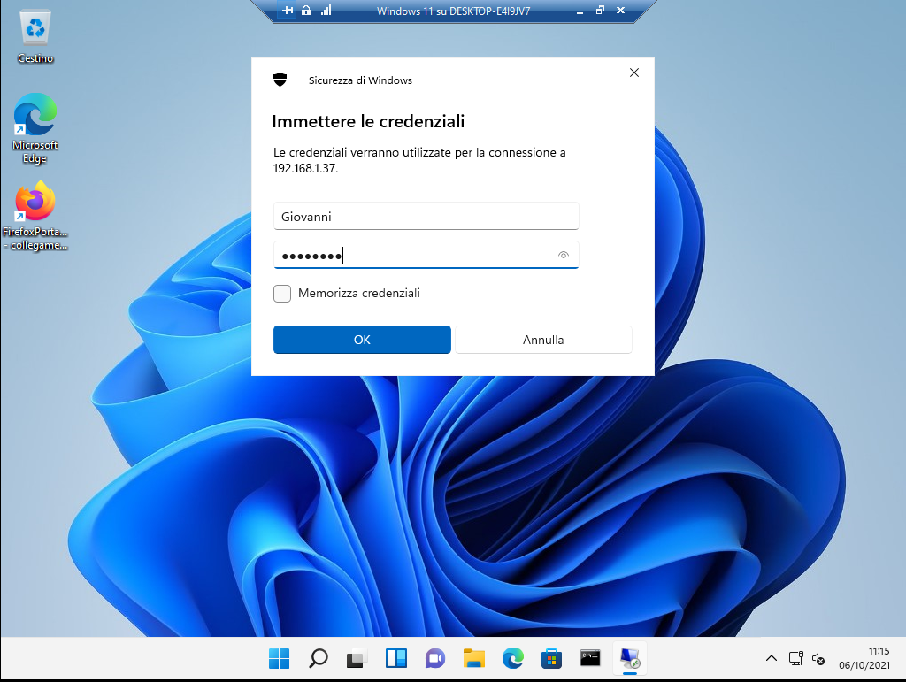Open File Explorer from the taskbar

[473, 658]
